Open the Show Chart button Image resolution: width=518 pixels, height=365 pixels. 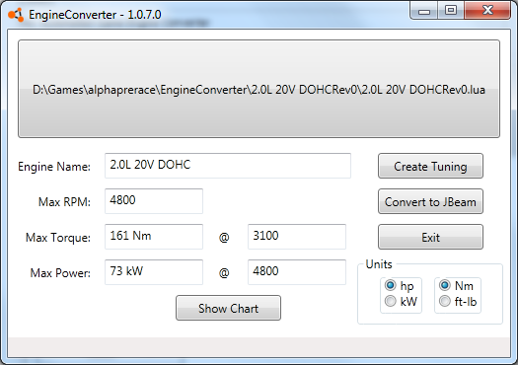[228, 308]
